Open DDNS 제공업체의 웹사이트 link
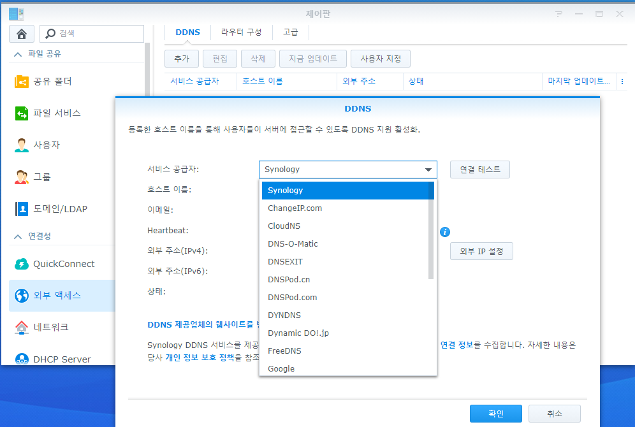635x427 pixels. tap(203, 324)
